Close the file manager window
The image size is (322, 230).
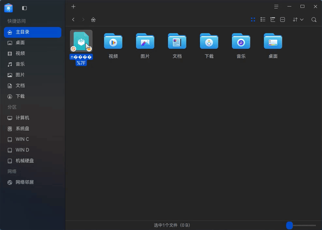click(315, 7)
